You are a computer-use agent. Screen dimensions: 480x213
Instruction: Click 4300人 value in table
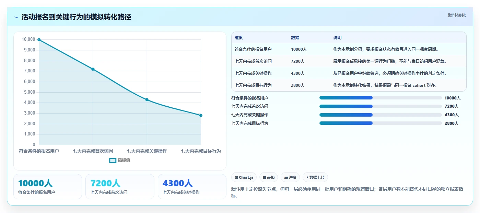pyautogui.click(x=298, y=73)
